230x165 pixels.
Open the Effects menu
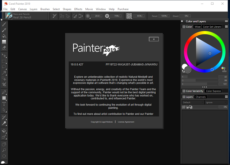(x=78, y=9)
